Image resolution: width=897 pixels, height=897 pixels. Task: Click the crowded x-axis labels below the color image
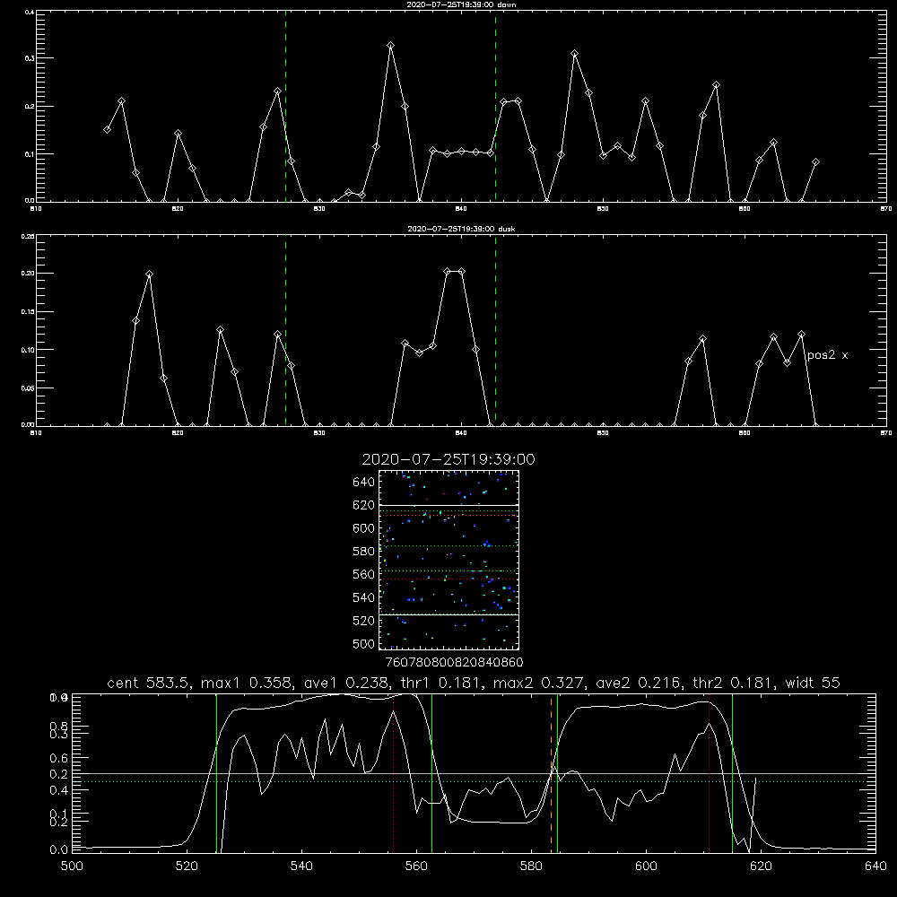pos(454,663)
